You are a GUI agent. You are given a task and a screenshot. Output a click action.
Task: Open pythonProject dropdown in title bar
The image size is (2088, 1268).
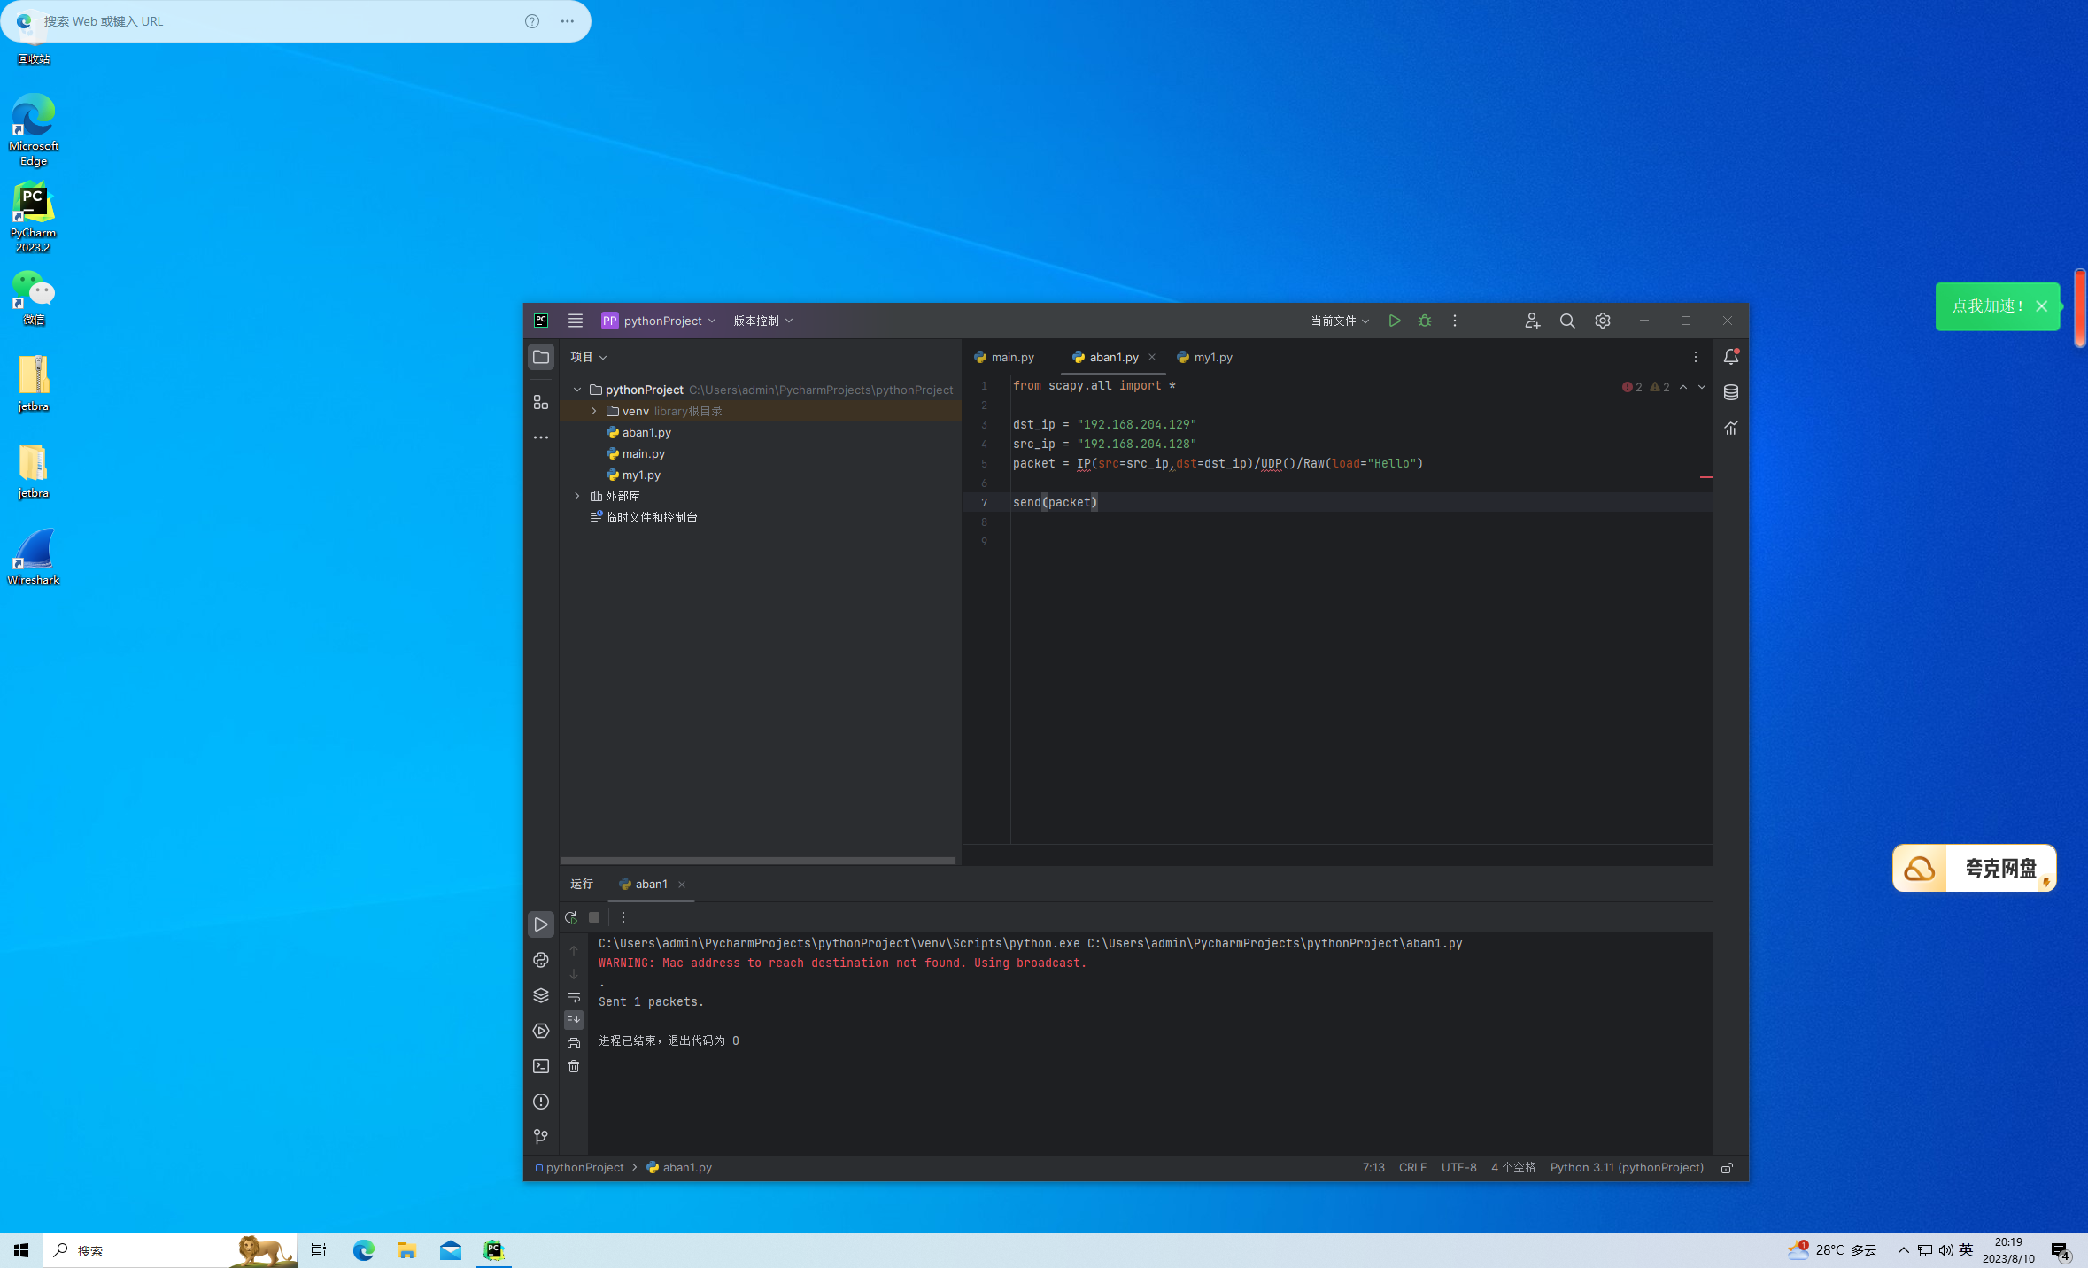click(x=660, y=321)
